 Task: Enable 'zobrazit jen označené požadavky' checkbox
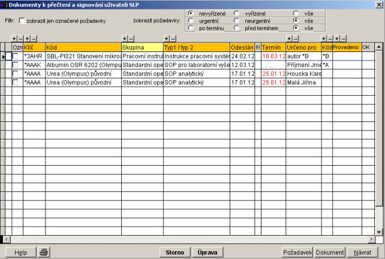click(22, 20)
